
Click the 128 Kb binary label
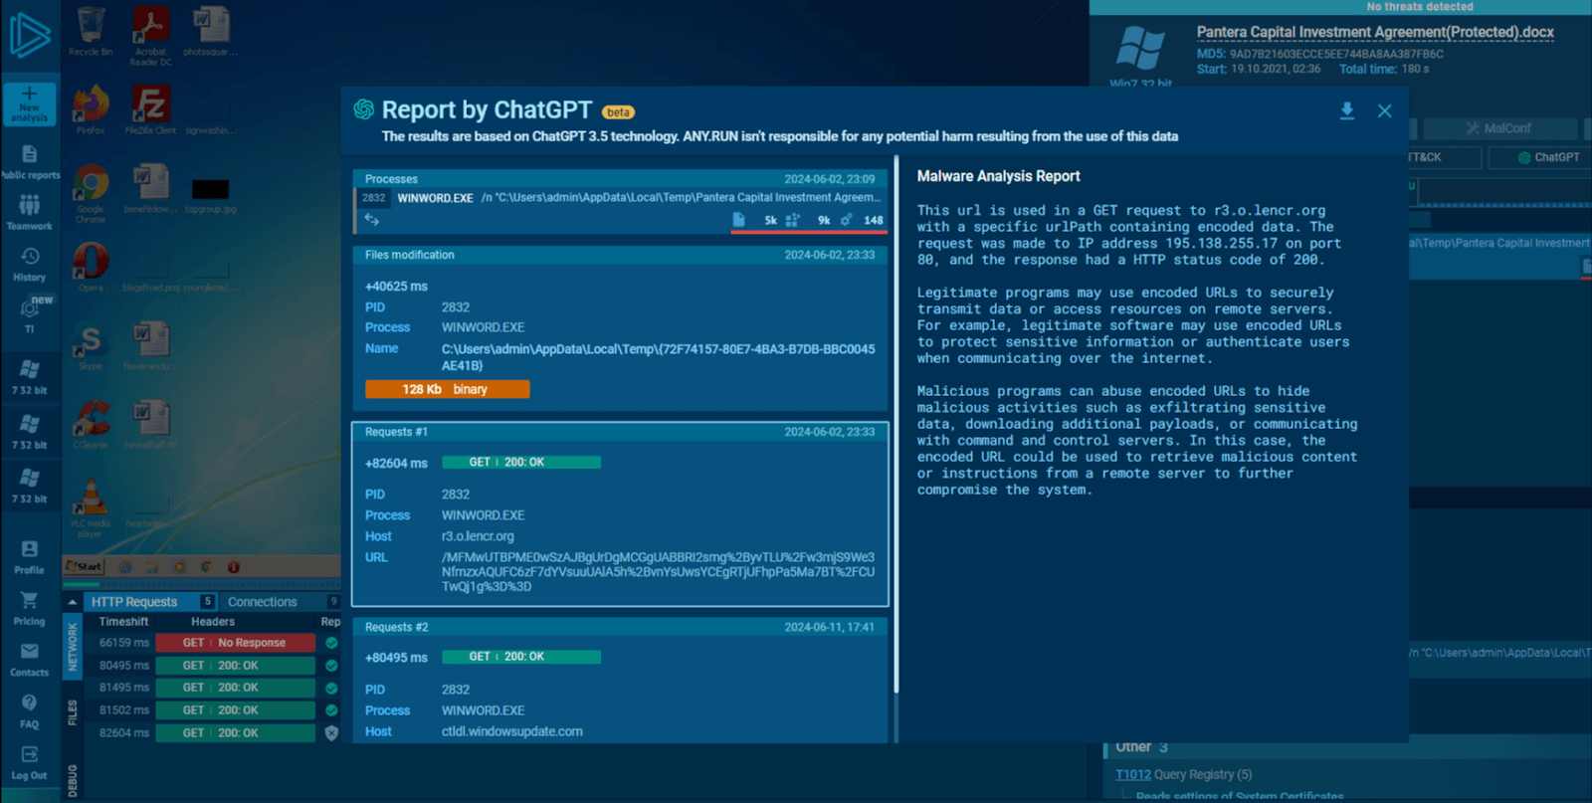(447, 389)
